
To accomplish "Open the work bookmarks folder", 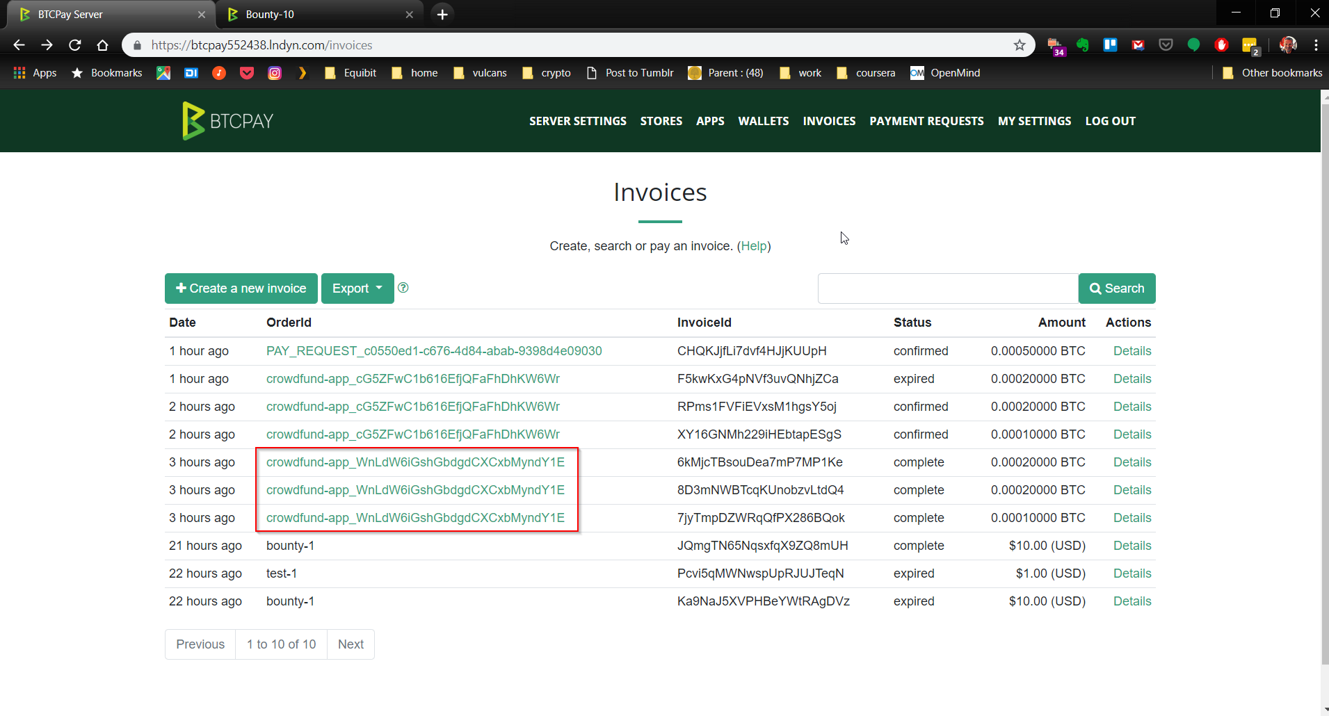I will 800,73.
